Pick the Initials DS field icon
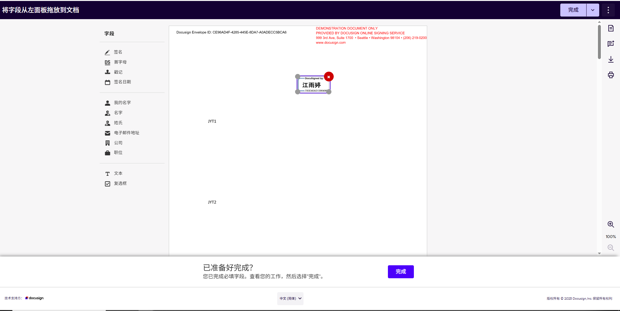 (107, 62)
